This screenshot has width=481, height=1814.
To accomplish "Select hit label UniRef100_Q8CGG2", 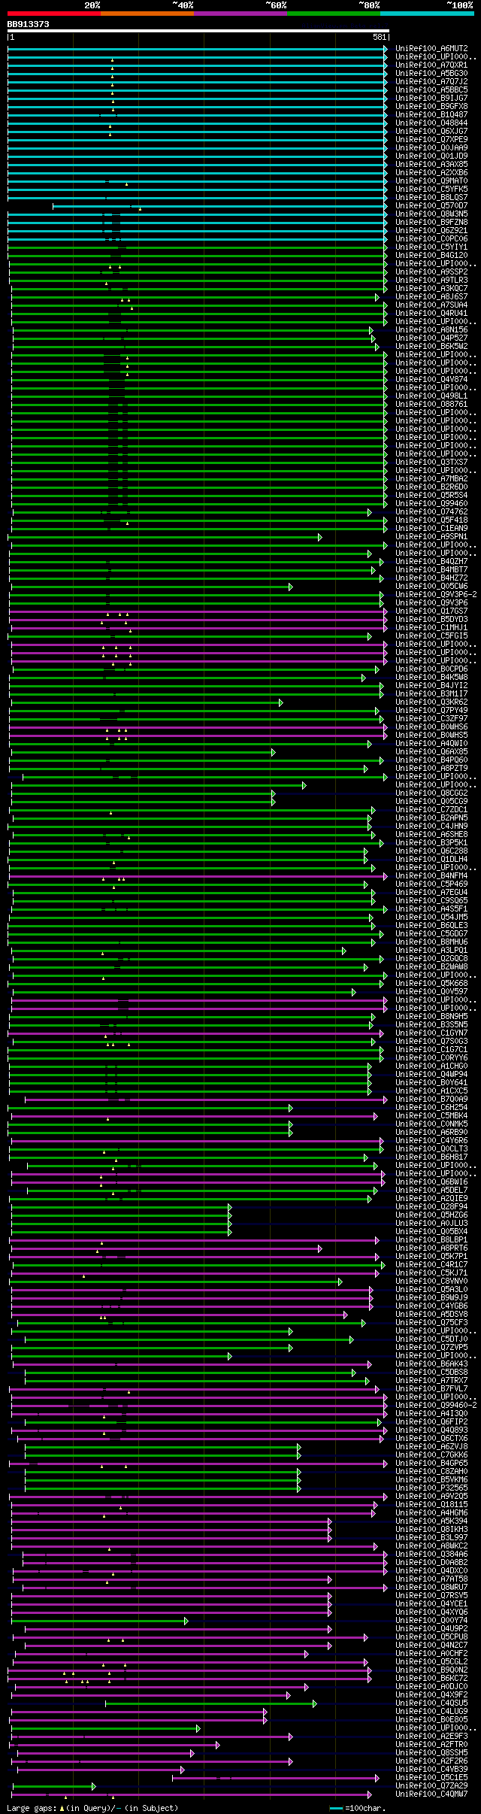I will (431, 793).
